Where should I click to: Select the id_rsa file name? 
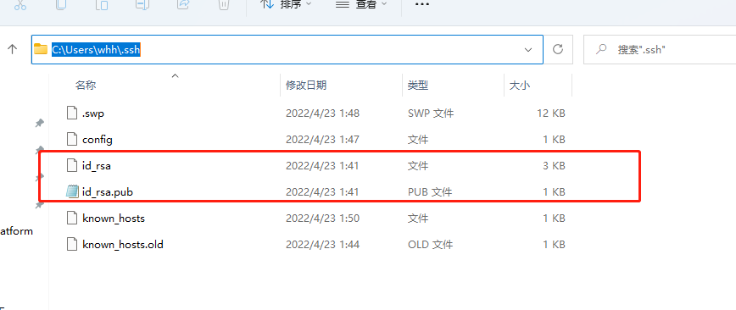pos(96,166)
